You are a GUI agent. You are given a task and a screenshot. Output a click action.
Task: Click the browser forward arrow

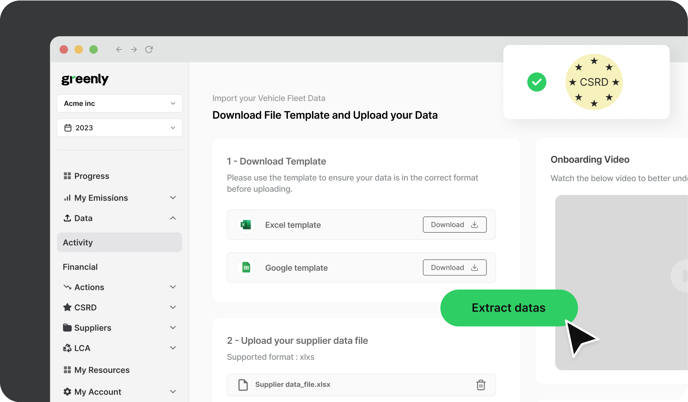134,49
